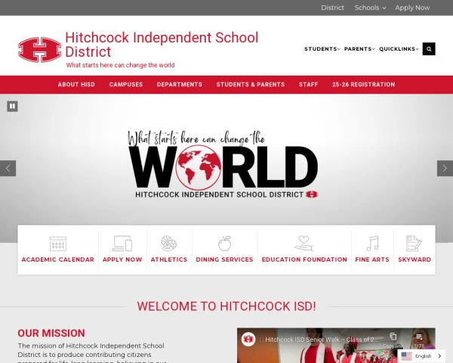Open the search button in header
The width and height of the screenshot is (453, 363).
pos(429,49)
